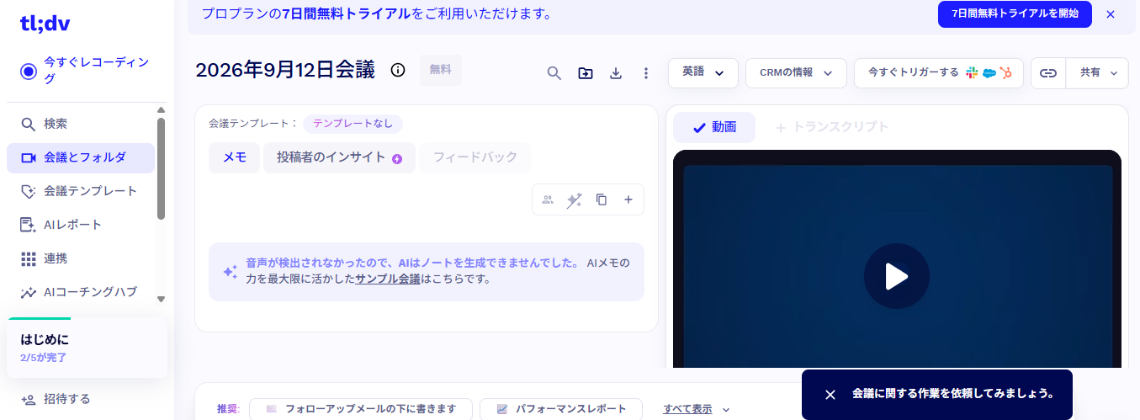Open 検索 in the sidebar
The image size is (1140, 420).
[x=80, y=124]
